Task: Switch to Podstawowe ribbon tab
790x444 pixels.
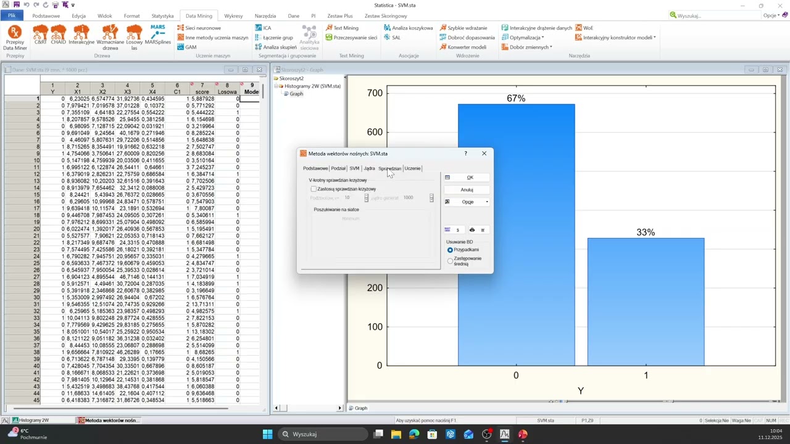Action: pos(46,15)
